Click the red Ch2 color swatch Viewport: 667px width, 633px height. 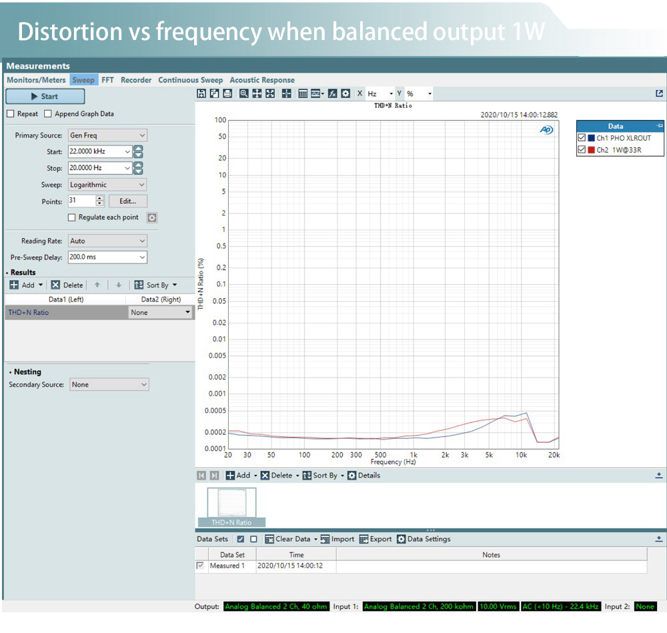[x=591, y=150]
